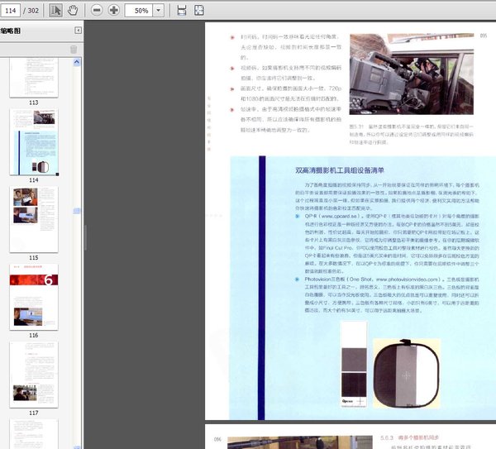This screenshot has height=449, width=496.
Task: Click the fit full page icon
Action: point(199,10)
